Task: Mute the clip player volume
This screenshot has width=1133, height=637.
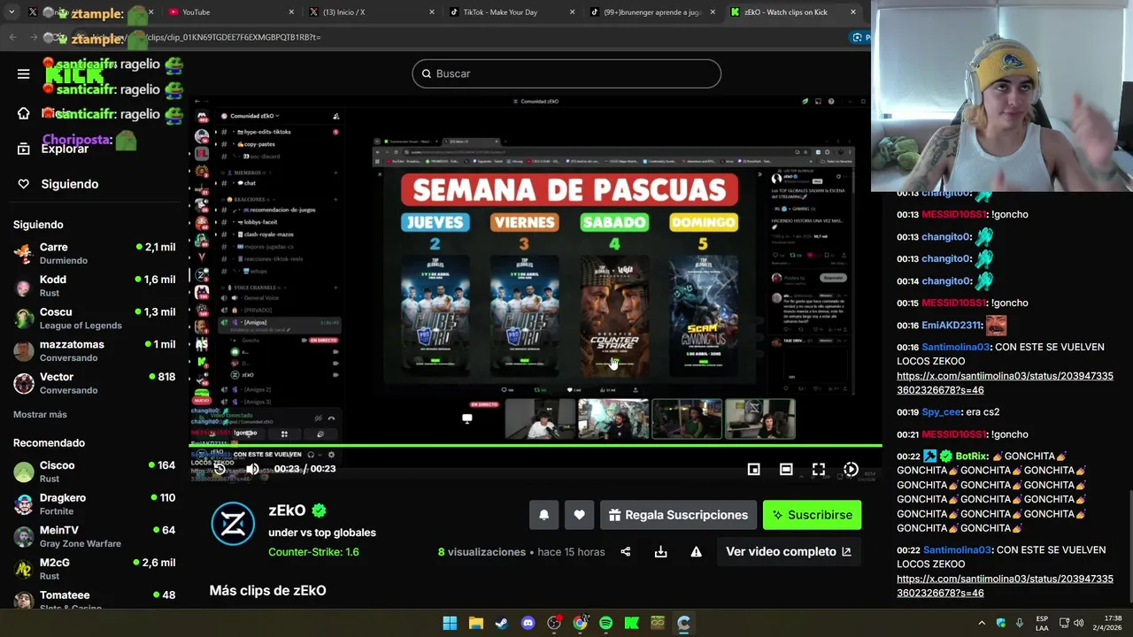Action: (x=252, y=469)
